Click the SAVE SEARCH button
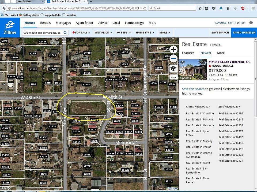The height and width of the screenshot is (192, 257). point(220,33)
